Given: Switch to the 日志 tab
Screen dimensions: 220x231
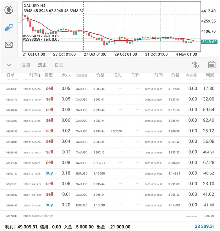Looking at the screenshot, I should coord(59,65).
